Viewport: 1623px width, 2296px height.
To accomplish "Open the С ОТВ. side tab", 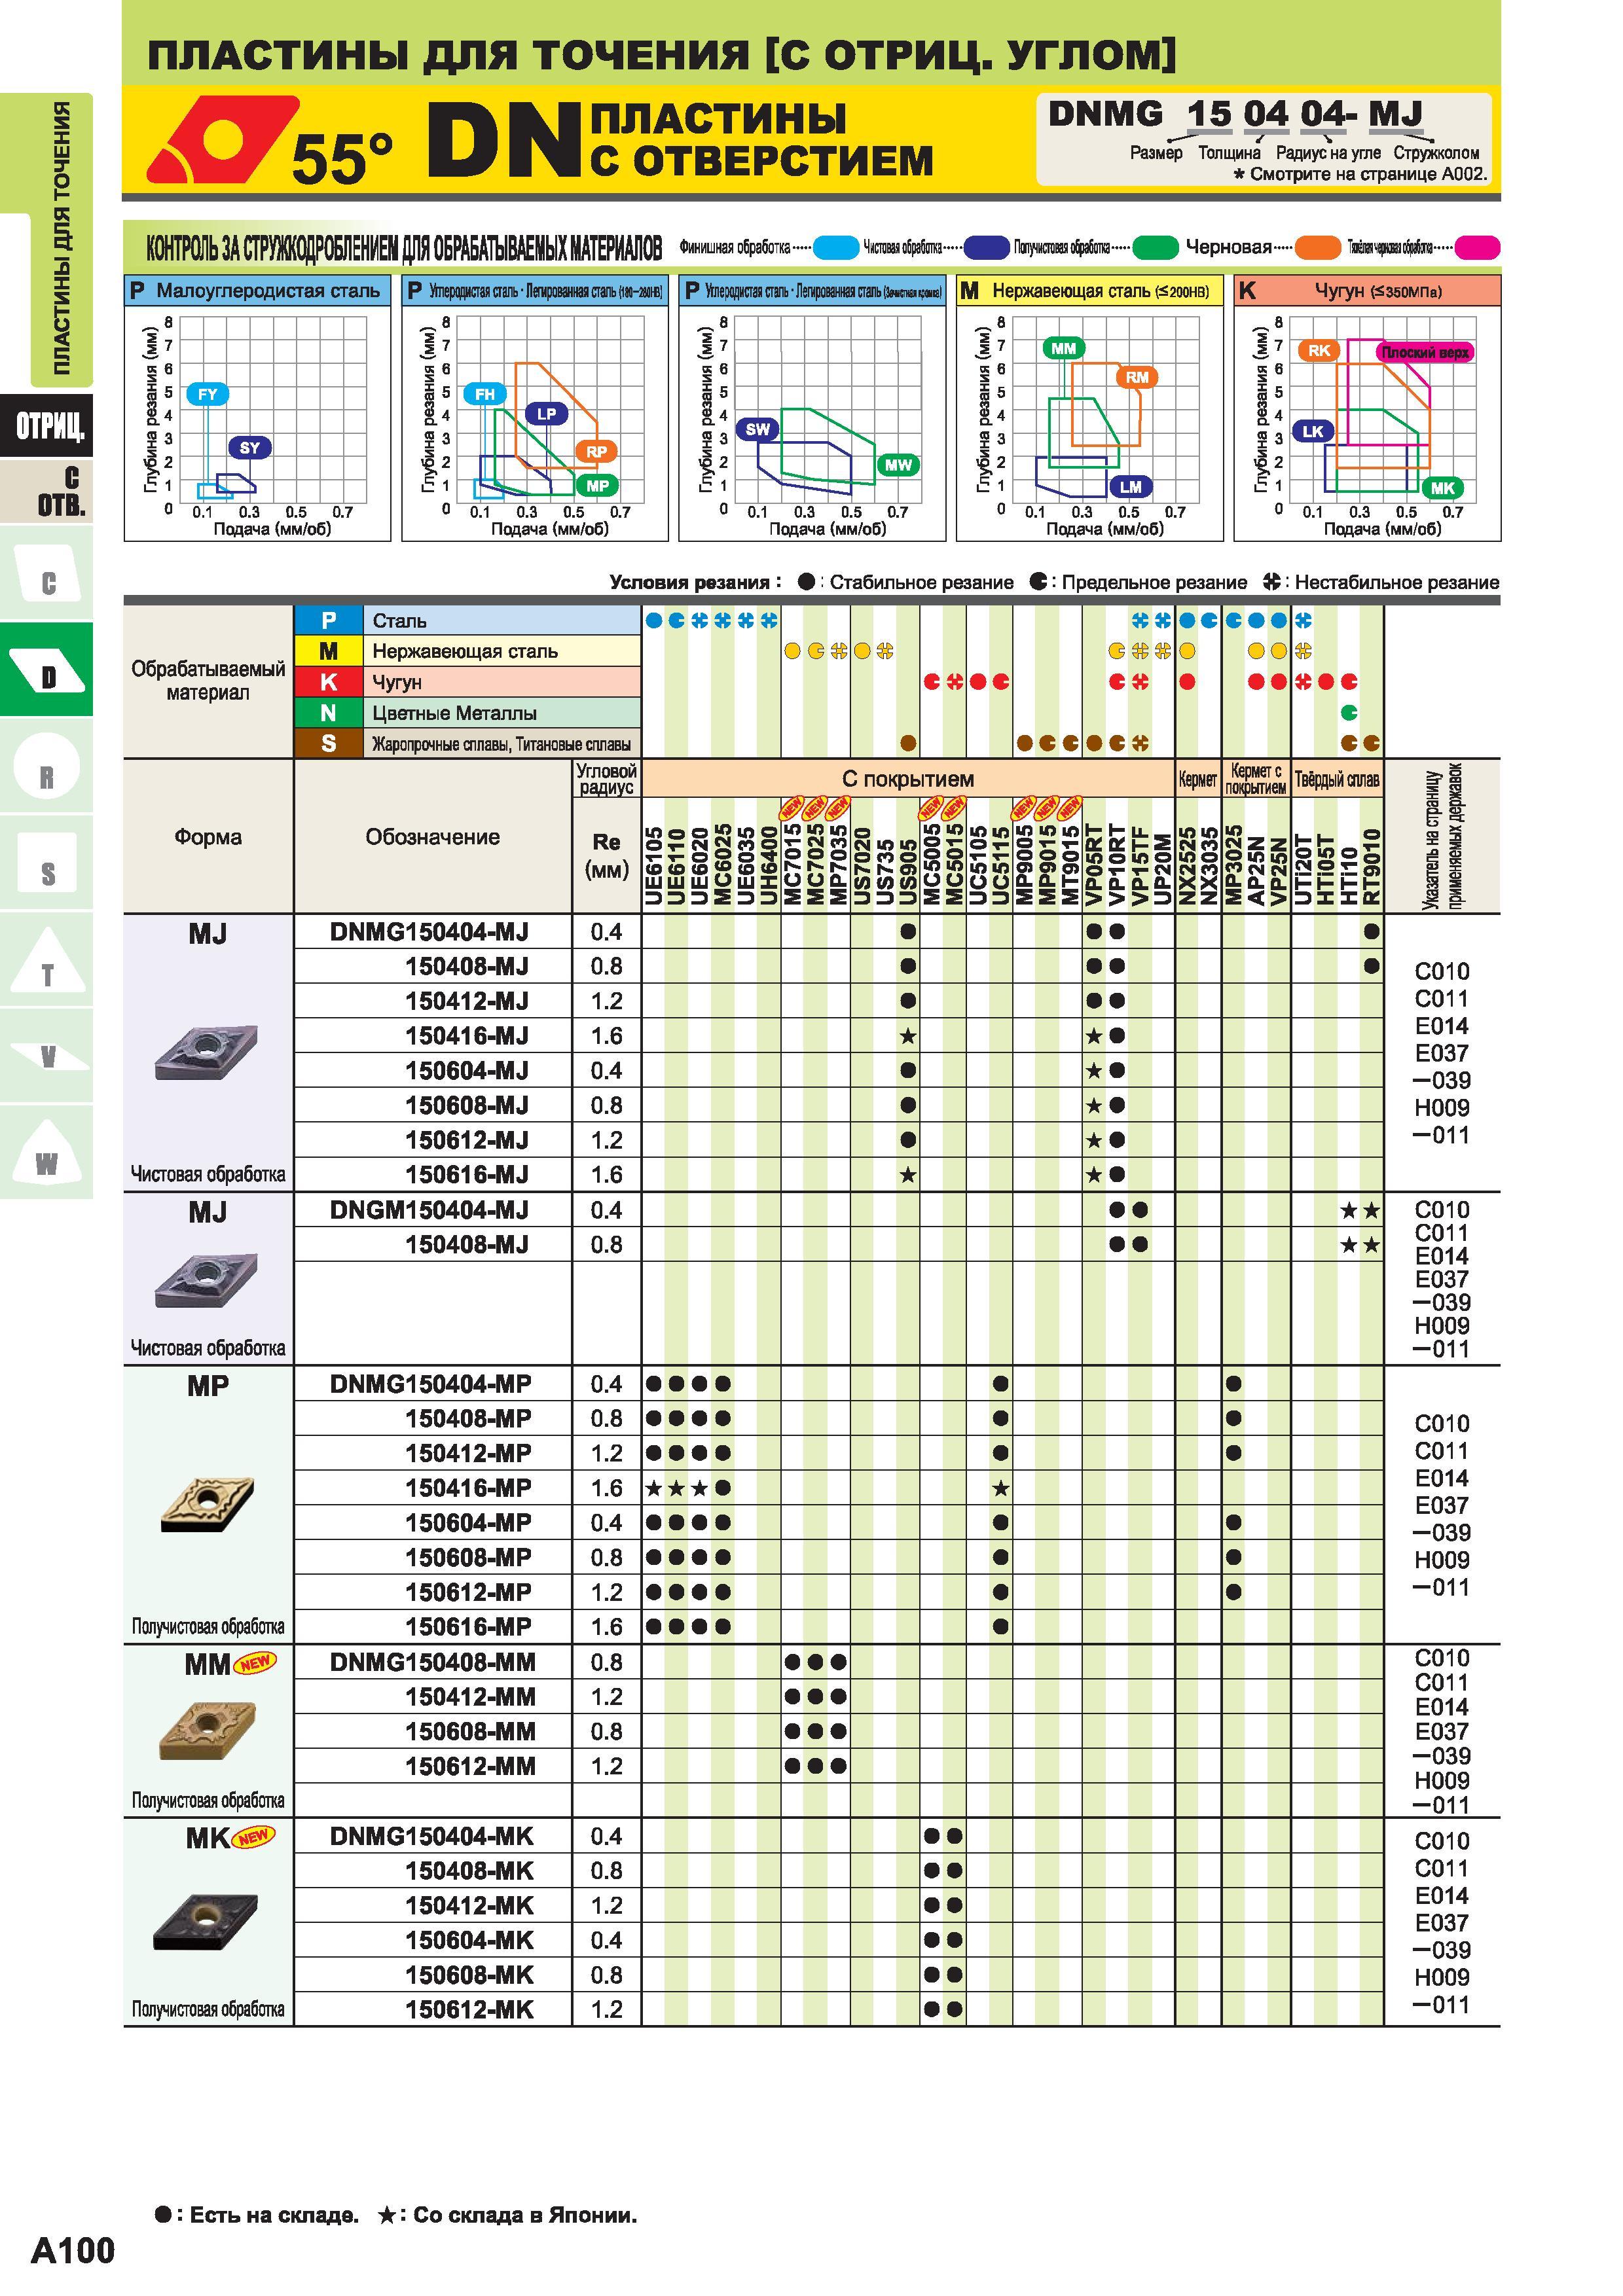I will click(47, 490).
